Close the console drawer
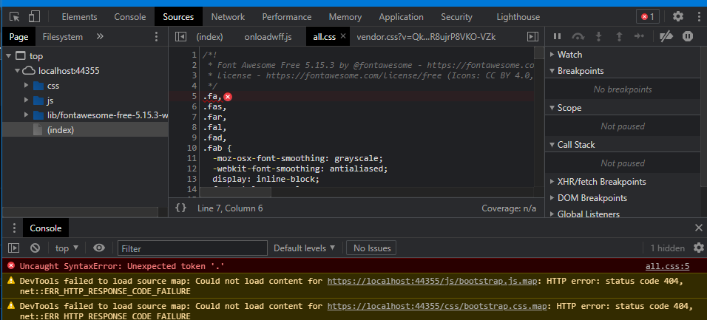707x320 pixels. [x=698, y=228]
